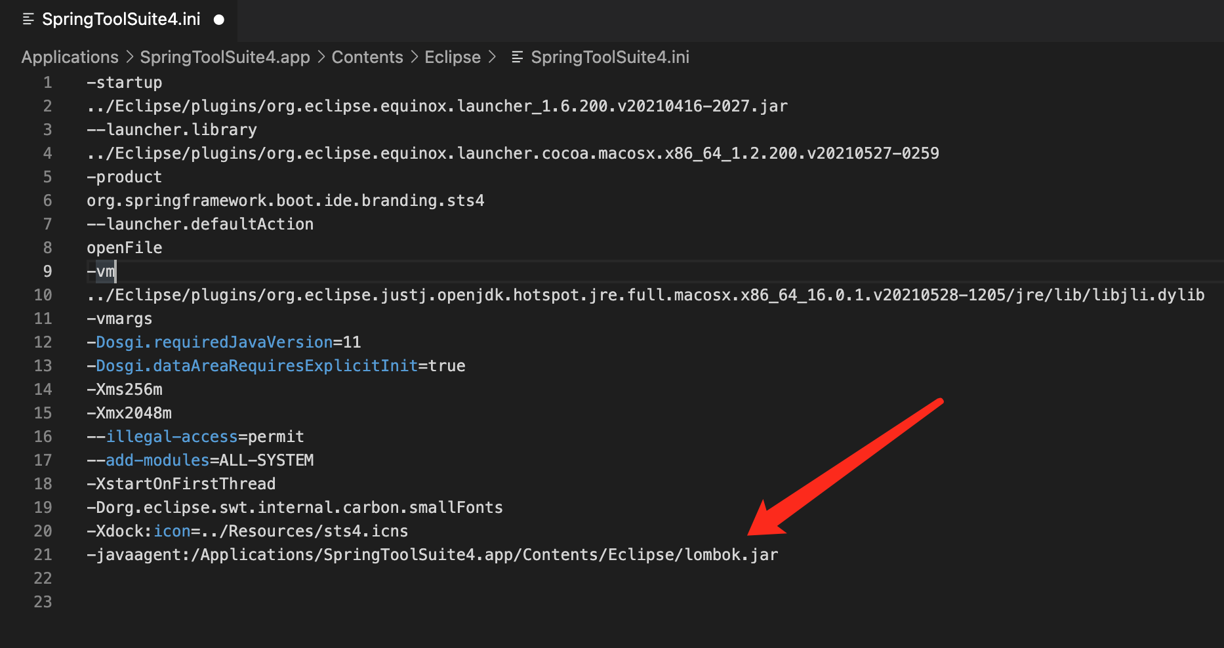Click the carbon.smallFonts line
Screen dimensions: 1224x648
(295, 508)
